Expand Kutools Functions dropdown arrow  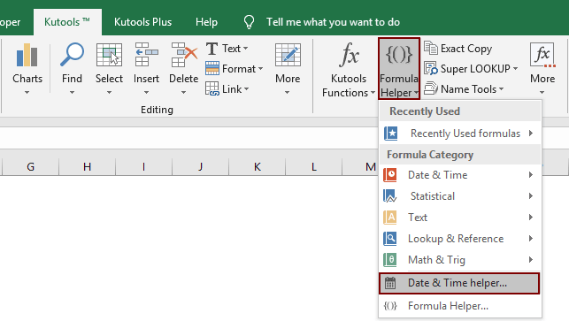pos(373,93)
